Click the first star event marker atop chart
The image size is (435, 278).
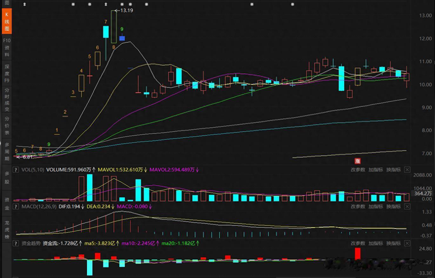coord(73,4)
